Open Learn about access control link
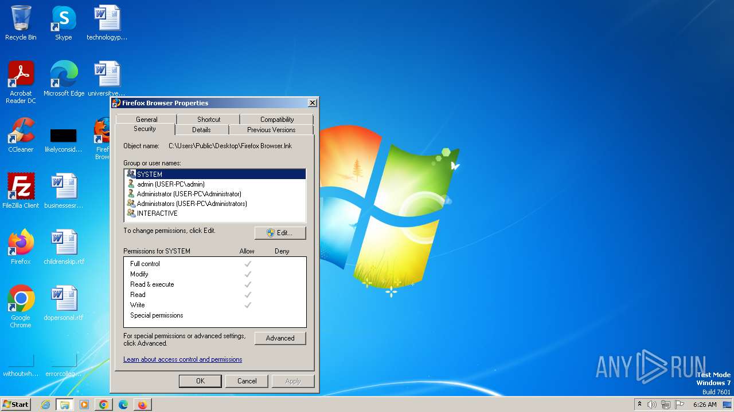Image resolution: width=734 pixels, height=412 pixels. click(182, 359)
